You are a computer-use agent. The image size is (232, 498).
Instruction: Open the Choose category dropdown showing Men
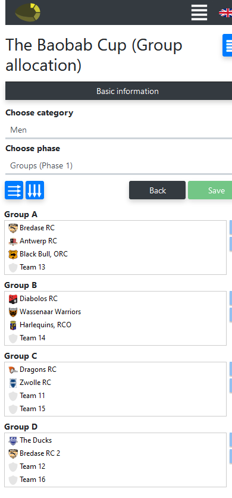[x=119, y=130]
